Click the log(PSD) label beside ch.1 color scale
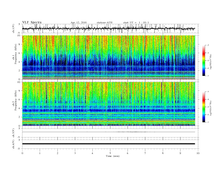The width and height of the screenshot is (223, 172). [211, 62]
